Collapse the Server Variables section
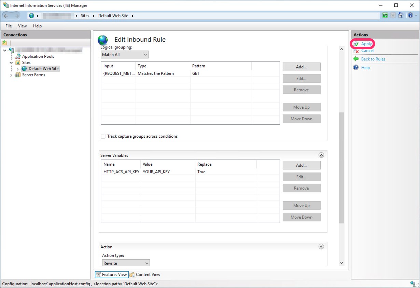The width and height of the screenshot is (420, 288). (321, 155)
